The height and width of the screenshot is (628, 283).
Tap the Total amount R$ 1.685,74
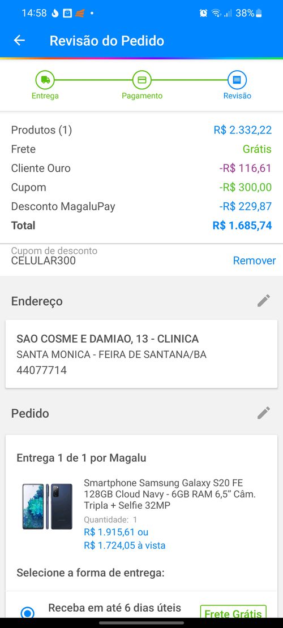coord(242,226)
